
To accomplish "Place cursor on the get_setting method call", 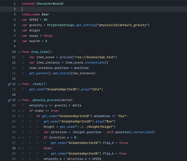I will coord(86,25).
